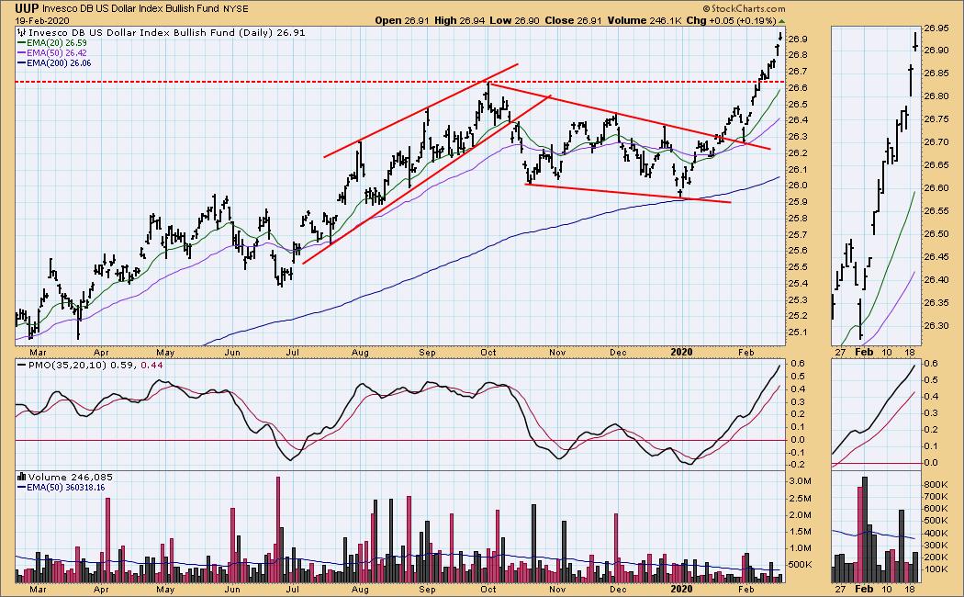Screen dimensions: 964x597
Task: Click the Volume 246,085 legend label
Action: (x=70, y=477)
